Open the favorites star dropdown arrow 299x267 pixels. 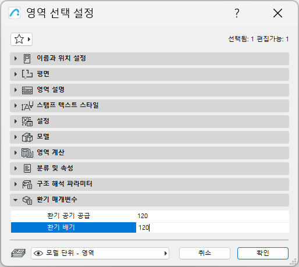click(29, 40)
